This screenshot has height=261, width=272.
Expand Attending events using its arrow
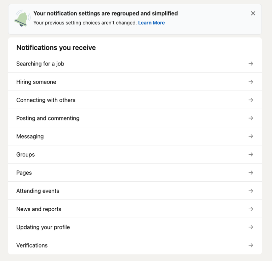click(x=251, y=191)
